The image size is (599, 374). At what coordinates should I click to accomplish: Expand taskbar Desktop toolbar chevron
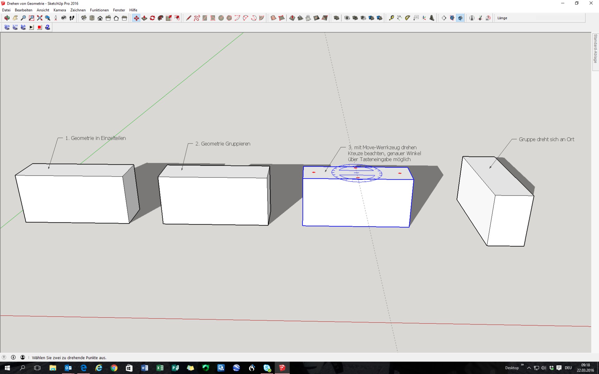(522, 365)
